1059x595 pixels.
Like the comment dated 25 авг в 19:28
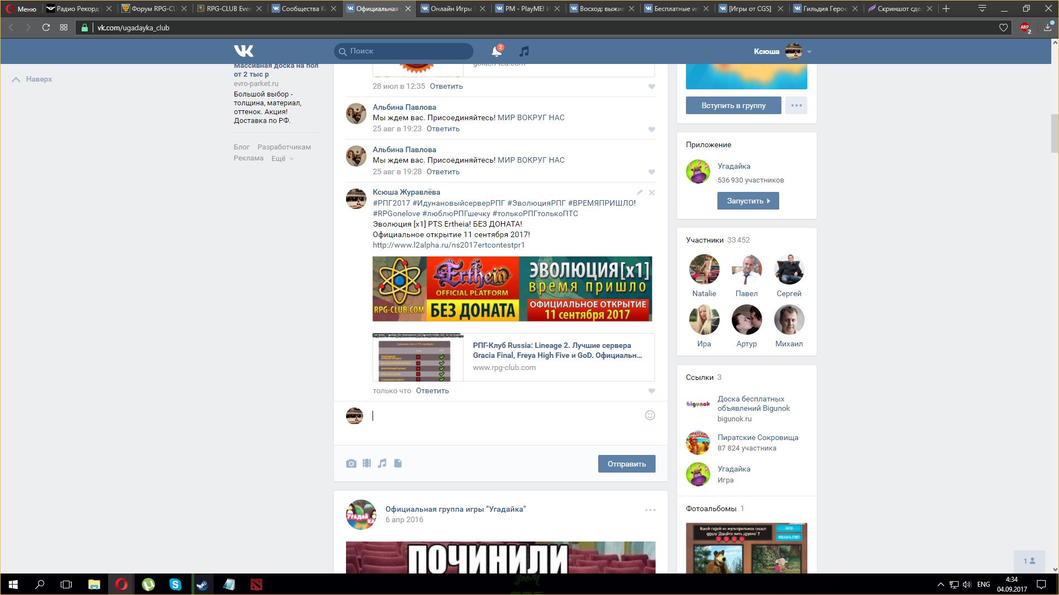652,172
